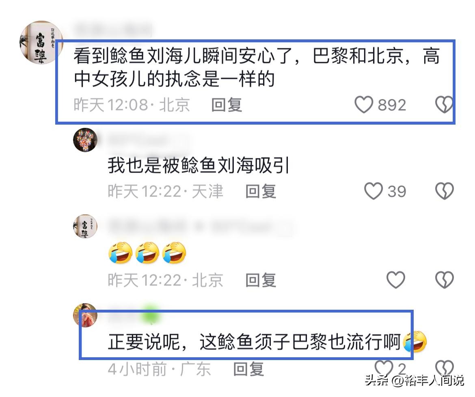Dislike the Guangdong comment posted 4 hours ago
The height and width of the screenshot is (397, 475).
(444, 368)
